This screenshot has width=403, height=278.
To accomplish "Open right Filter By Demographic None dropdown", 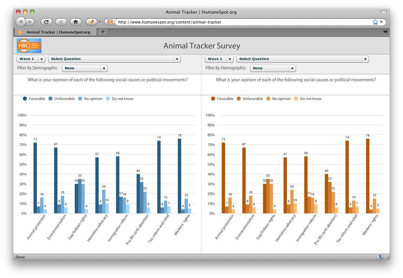I will click(273, 68).
